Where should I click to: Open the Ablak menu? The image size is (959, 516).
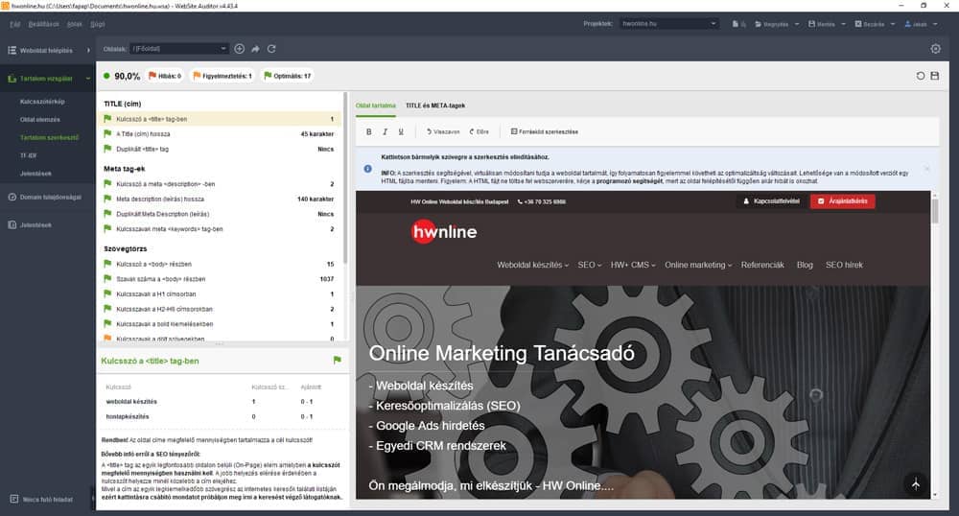(x=75, y=24)
